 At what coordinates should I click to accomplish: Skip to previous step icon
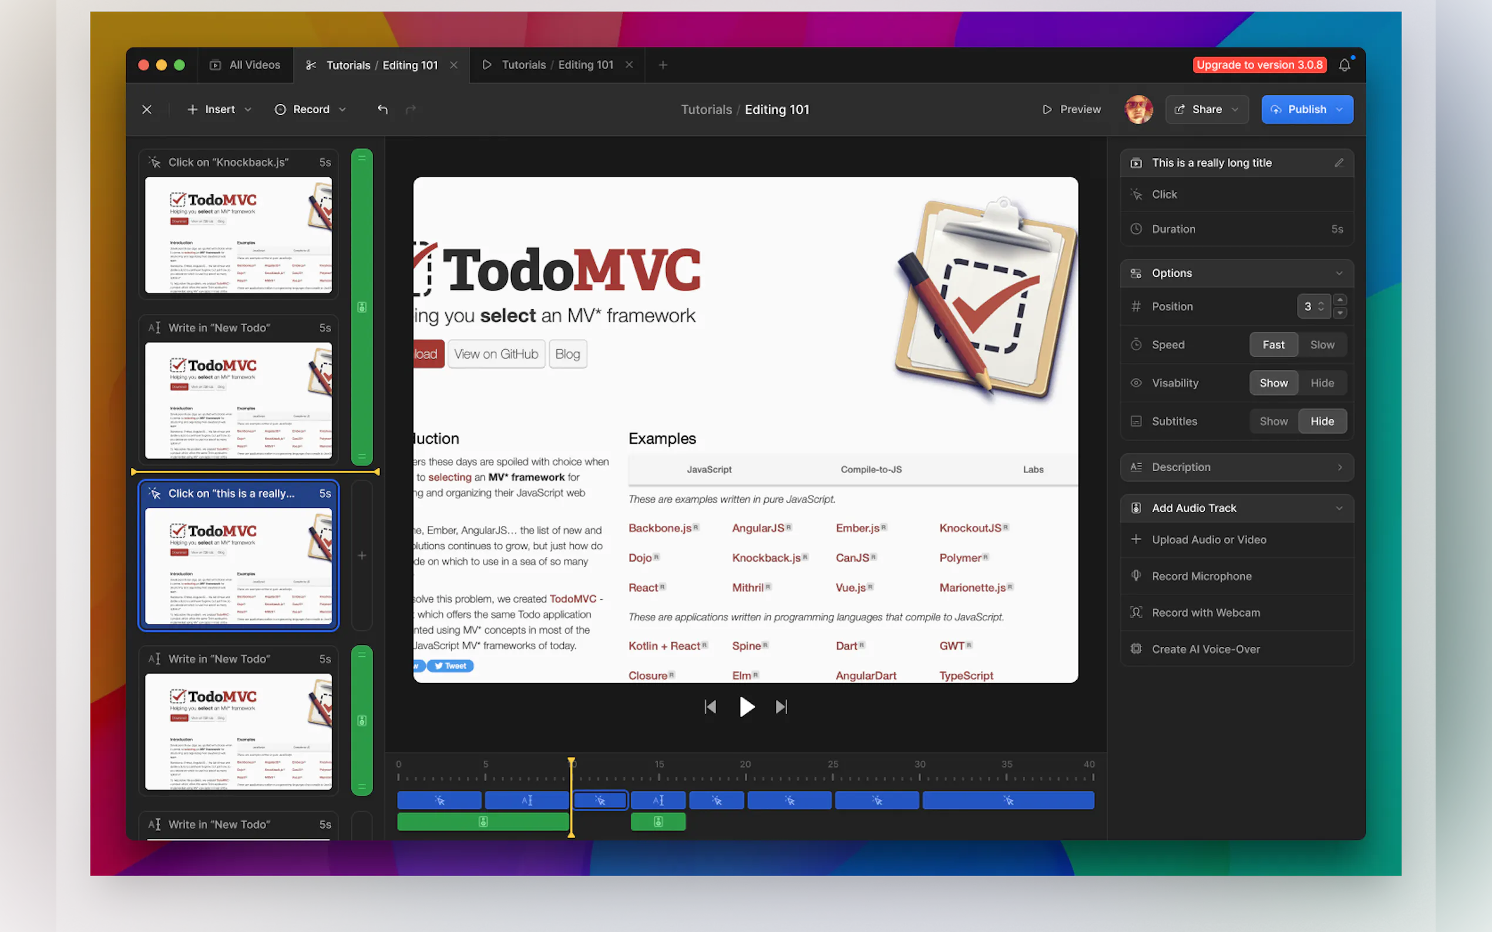pos(710,707)
